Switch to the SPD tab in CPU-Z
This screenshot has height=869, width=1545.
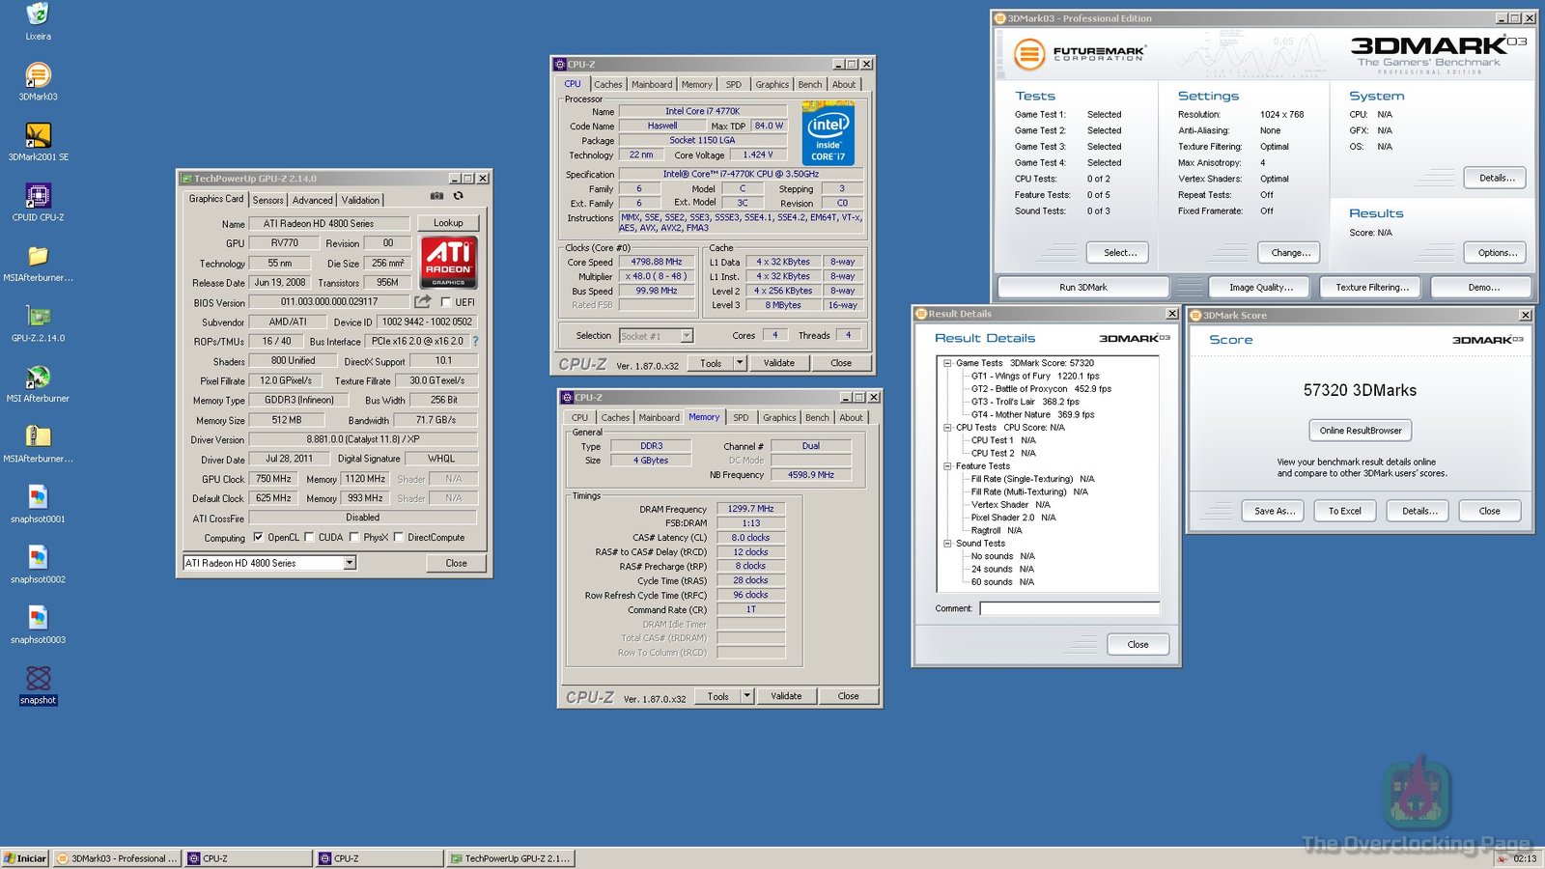[742, 417]
